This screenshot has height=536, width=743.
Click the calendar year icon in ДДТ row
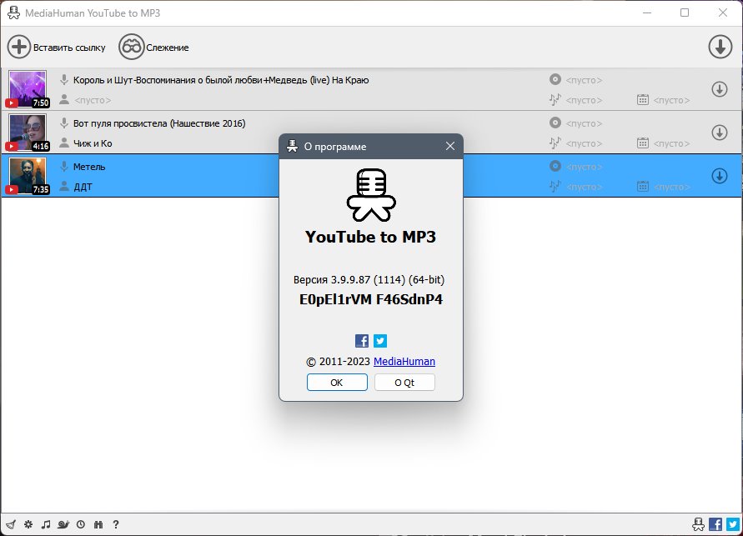[x=643, y=187]
